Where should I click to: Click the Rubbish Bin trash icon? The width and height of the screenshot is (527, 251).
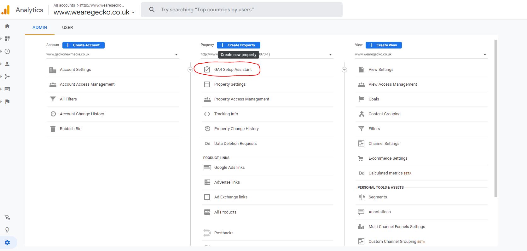pos(53,129)
